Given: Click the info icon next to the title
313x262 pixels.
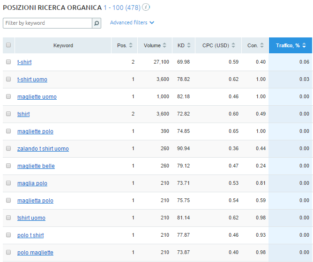Looking at the screenshot, I should click(146, 7).
